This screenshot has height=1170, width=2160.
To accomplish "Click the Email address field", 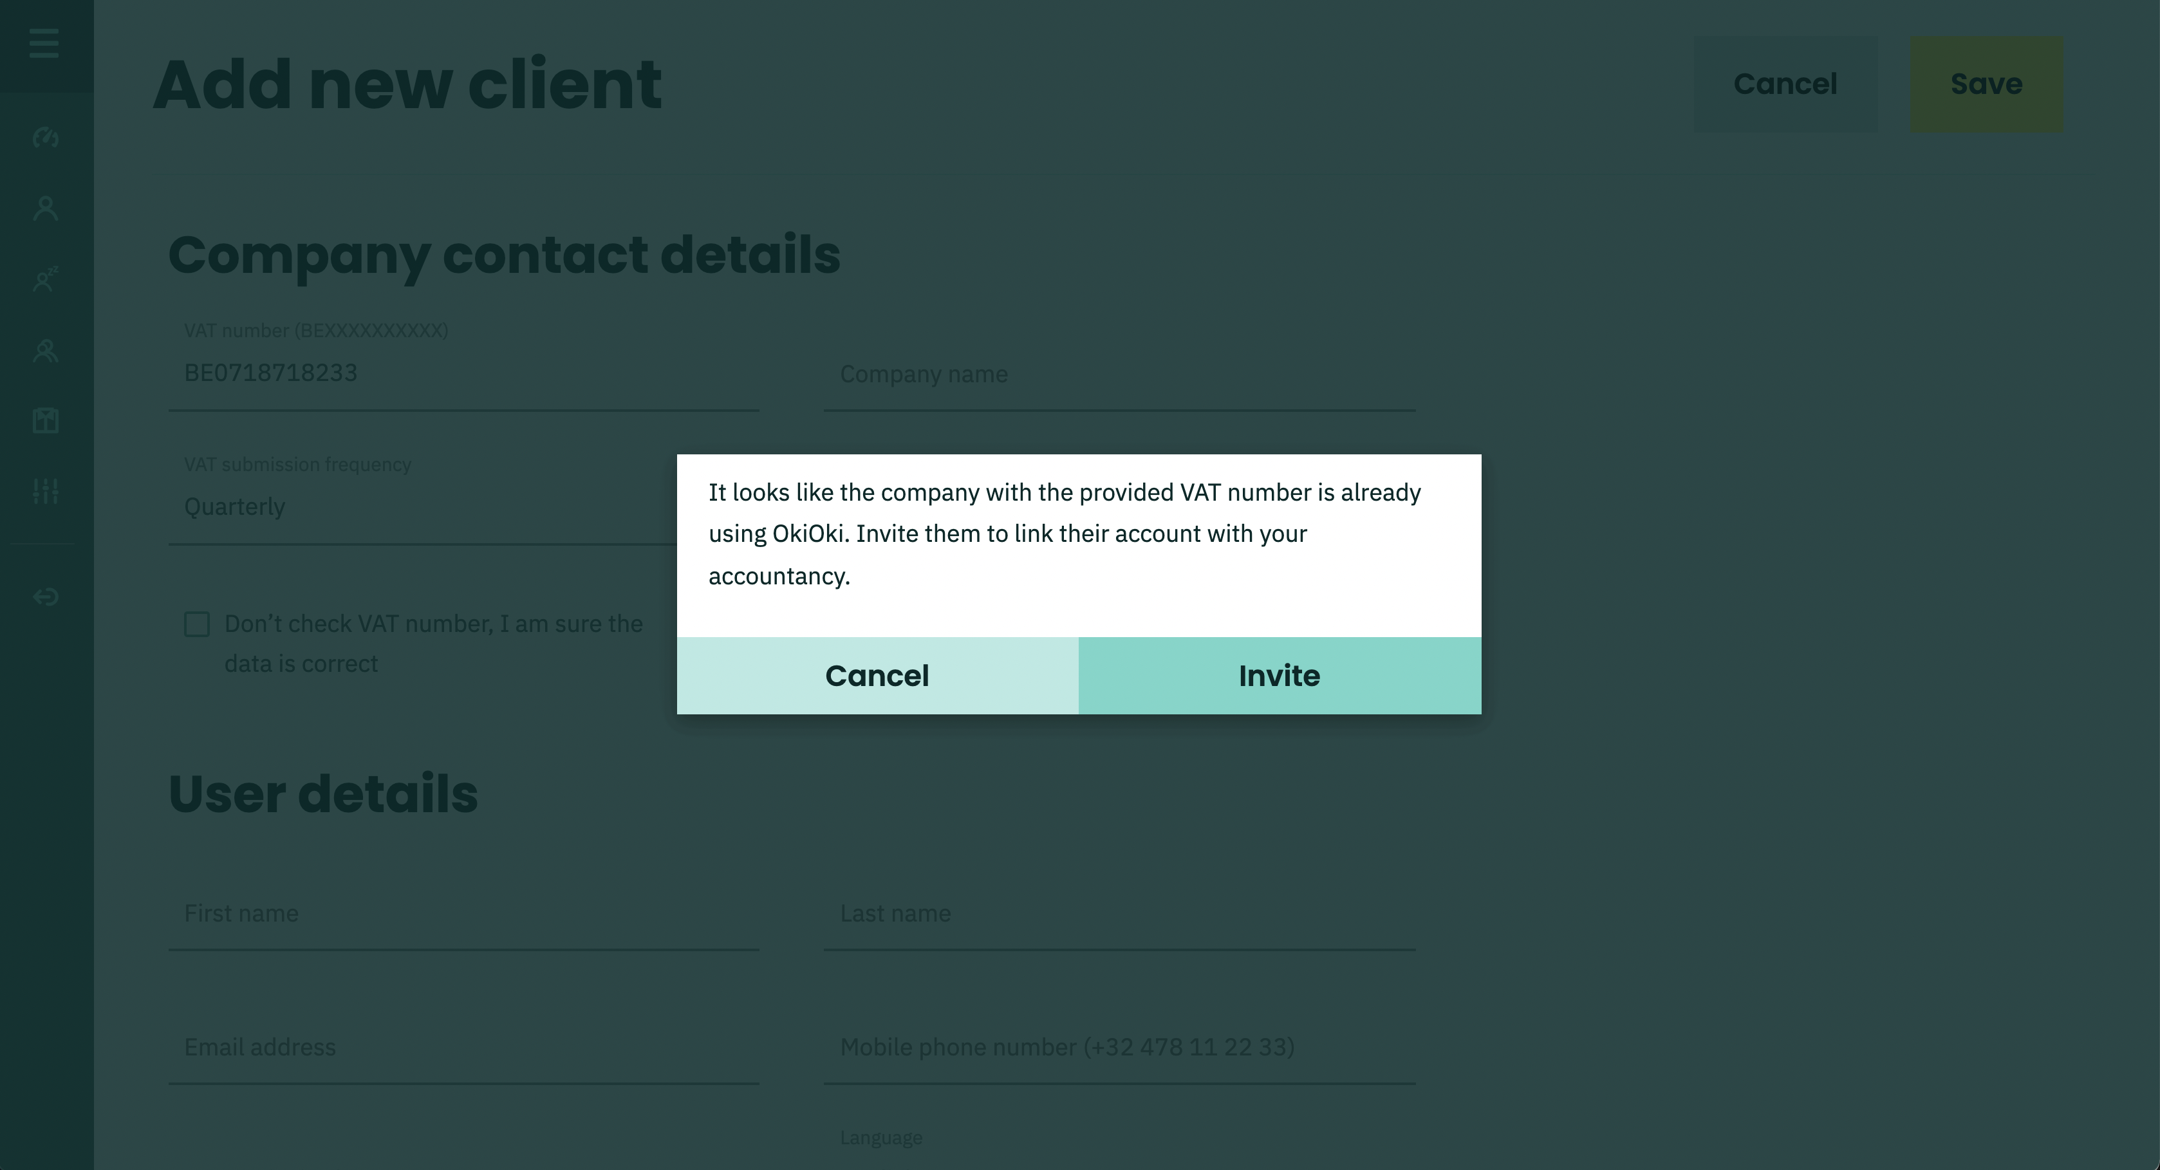I will click(x=463, y=1046).
